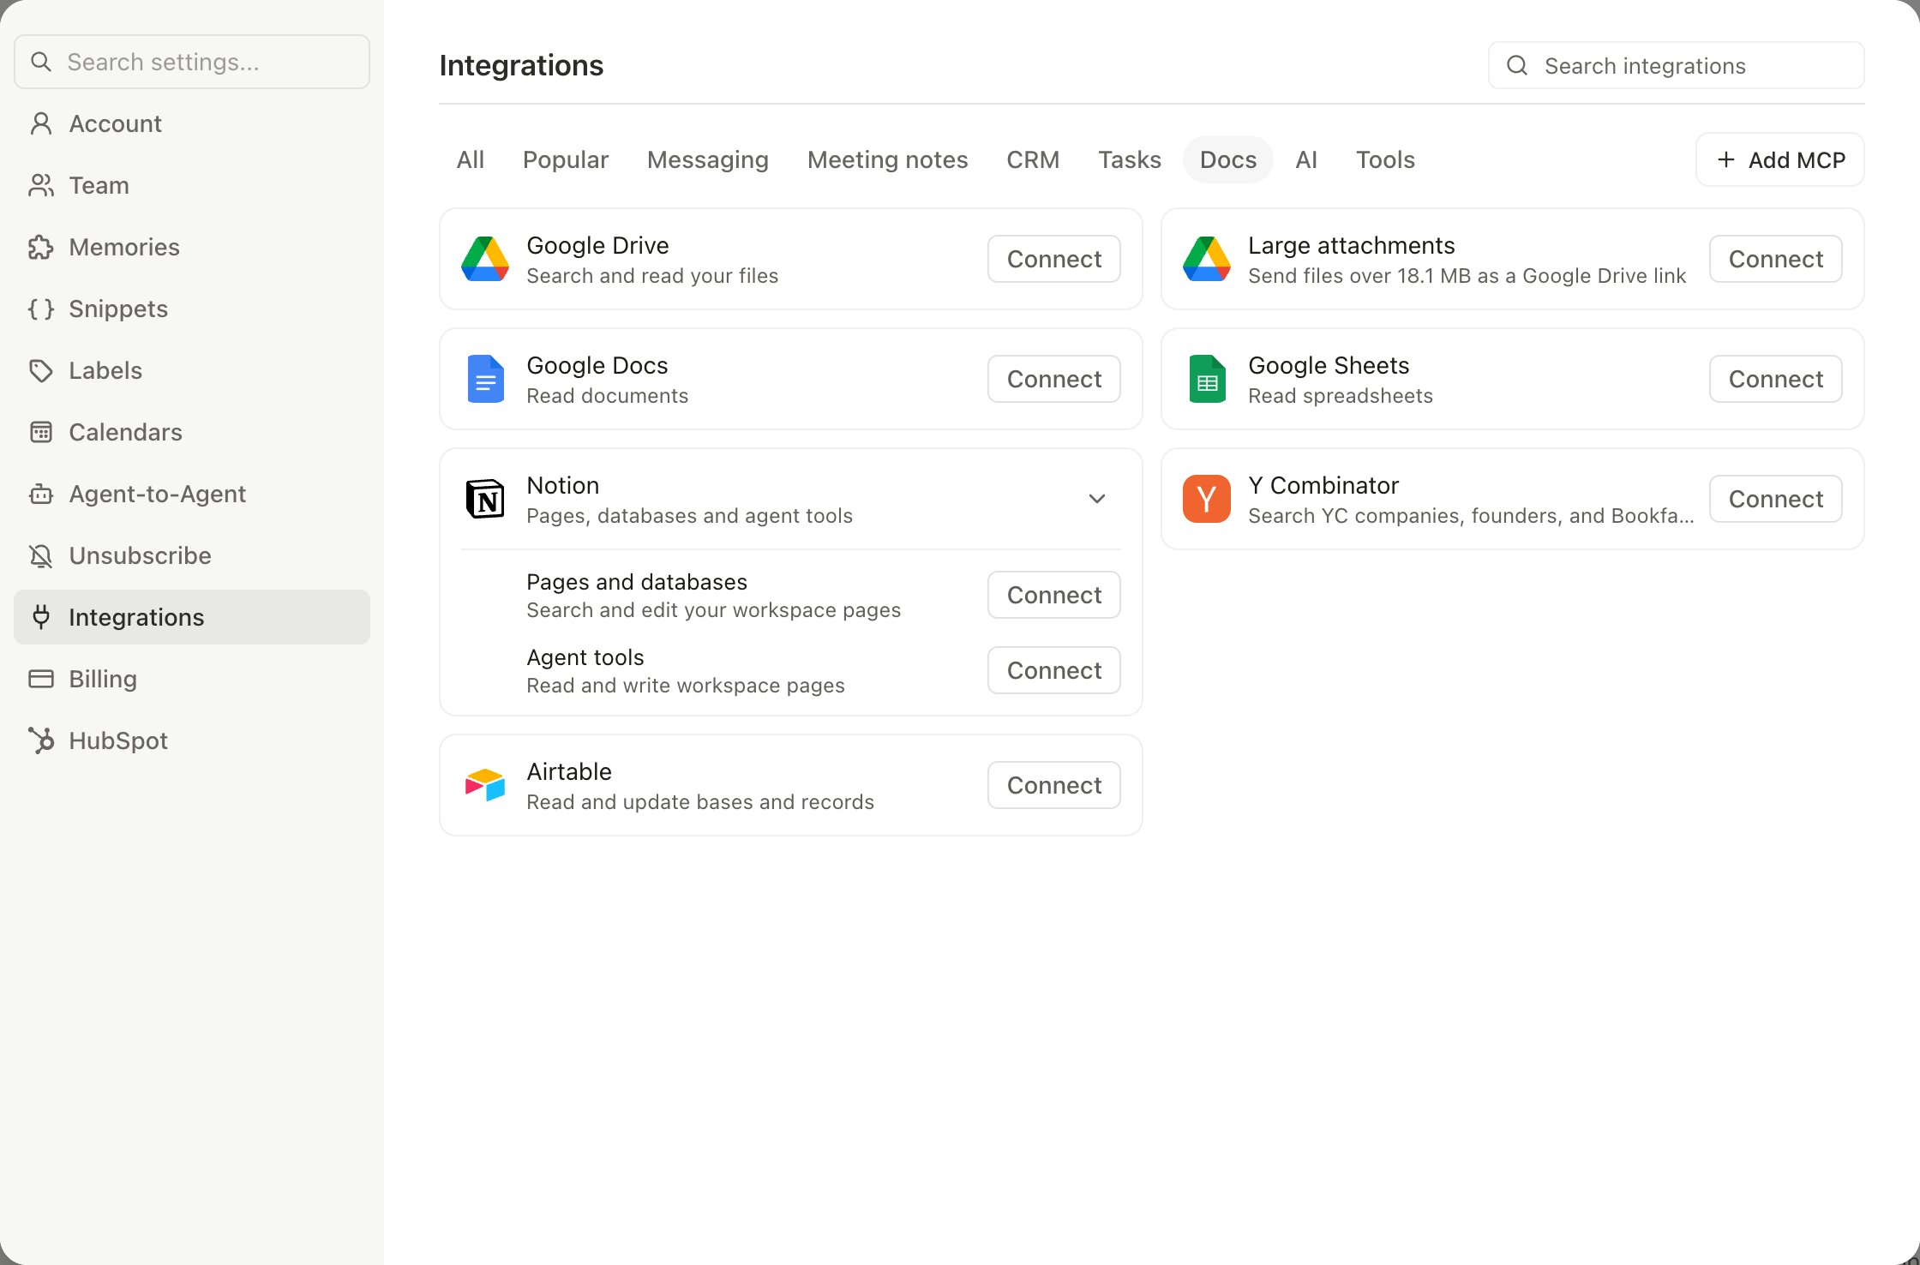Open Billing settings

pos(192,679)
